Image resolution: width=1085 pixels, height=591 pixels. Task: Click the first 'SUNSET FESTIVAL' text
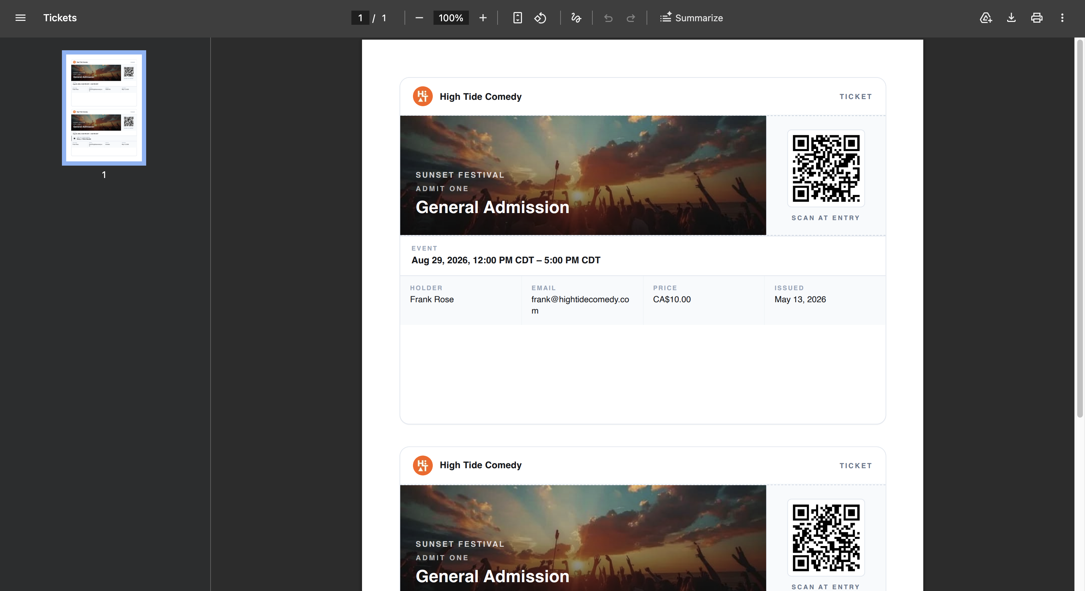pyautogui.click(x=460, y=175)
